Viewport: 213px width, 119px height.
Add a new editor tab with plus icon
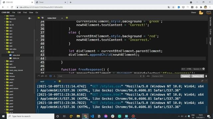67,18
